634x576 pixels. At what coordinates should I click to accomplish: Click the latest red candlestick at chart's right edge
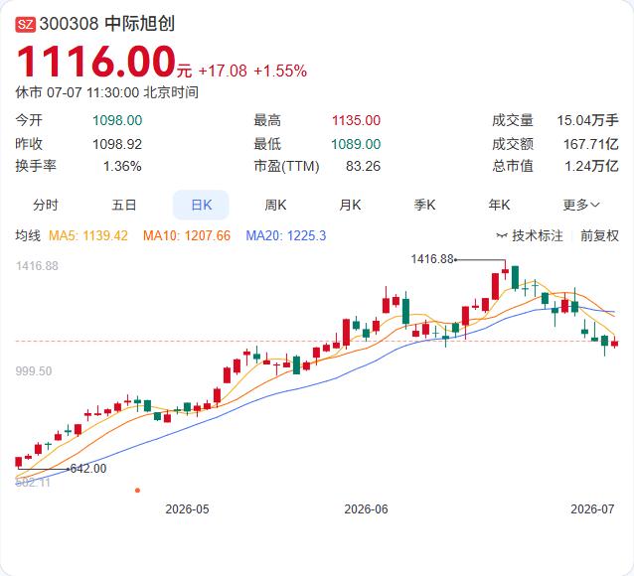pyautogui.click(x=614, y=344)
